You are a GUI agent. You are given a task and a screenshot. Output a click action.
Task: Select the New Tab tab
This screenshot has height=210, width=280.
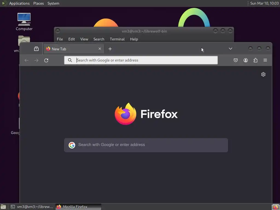74,49
